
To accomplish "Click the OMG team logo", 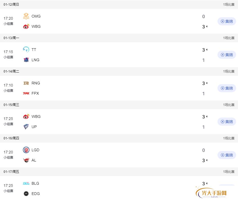I will pos(26,16).
